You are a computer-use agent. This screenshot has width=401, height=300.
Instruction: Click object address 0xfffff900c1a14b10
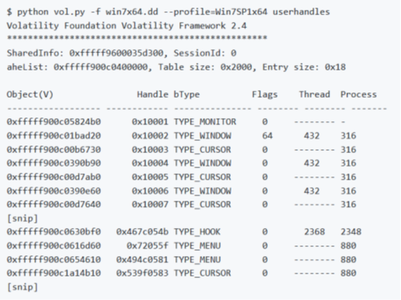(x=54, y=273)
